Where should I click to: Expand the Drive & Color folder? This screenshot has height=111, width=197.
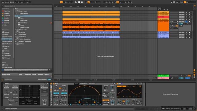point(16,30)
